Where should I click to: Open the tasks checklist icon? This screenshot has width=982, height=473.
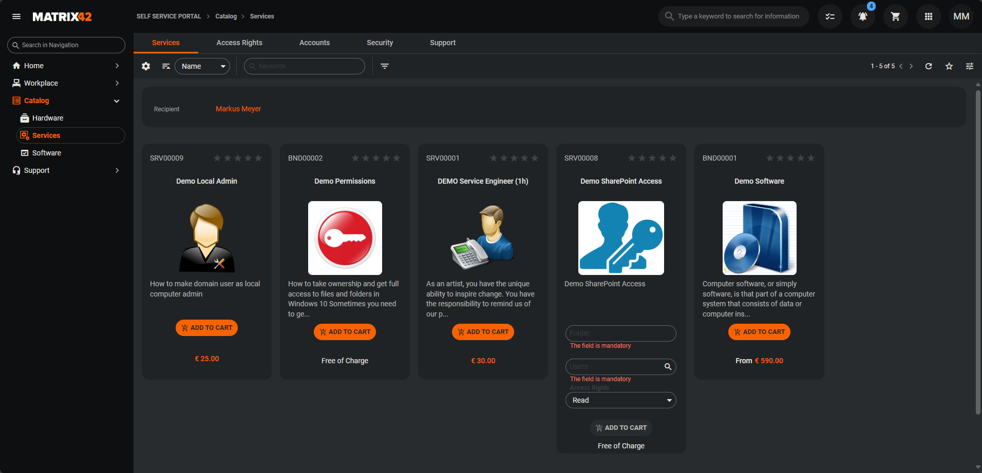(830, 16)
